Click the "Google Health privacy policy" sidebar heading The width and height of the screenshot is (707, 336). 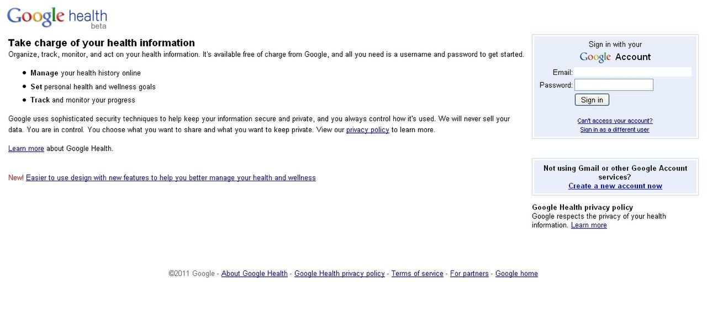click(x=583, y=208)
